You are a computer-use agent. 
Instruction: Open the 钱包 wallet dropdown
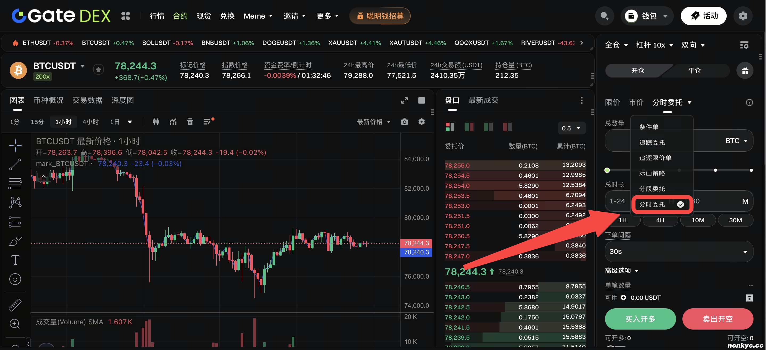647,16
